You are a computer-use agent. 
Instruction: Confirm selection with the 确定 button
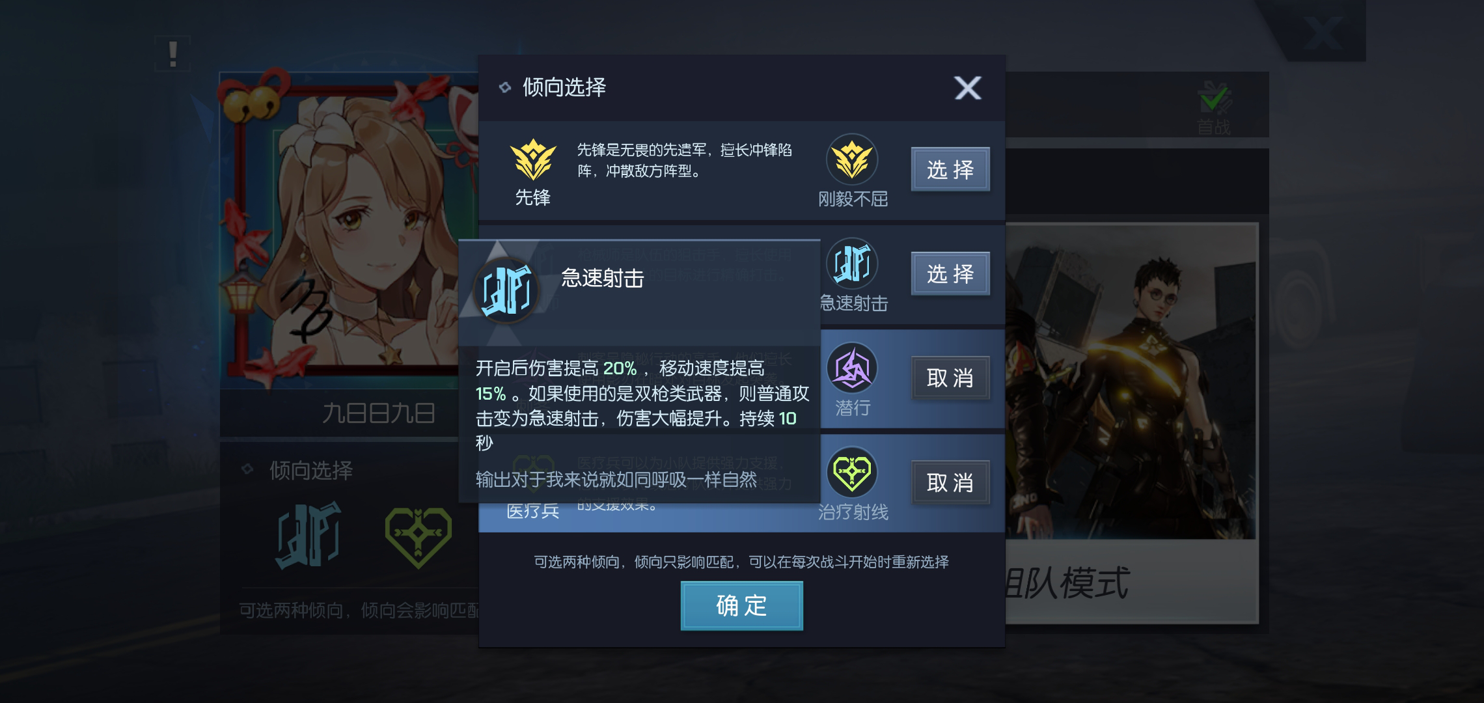(742, 605)
